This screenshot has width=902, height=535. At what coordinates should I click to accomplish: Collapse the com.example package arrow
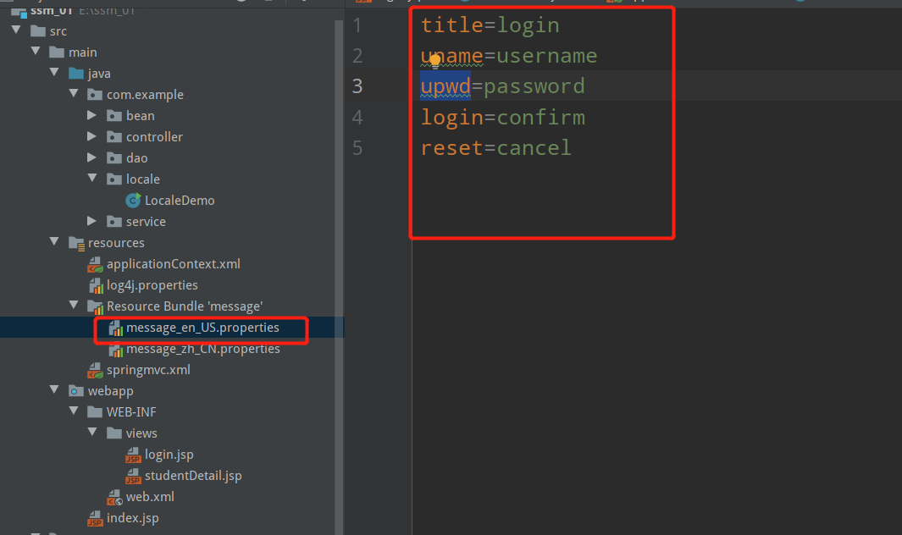click(74, 93)
